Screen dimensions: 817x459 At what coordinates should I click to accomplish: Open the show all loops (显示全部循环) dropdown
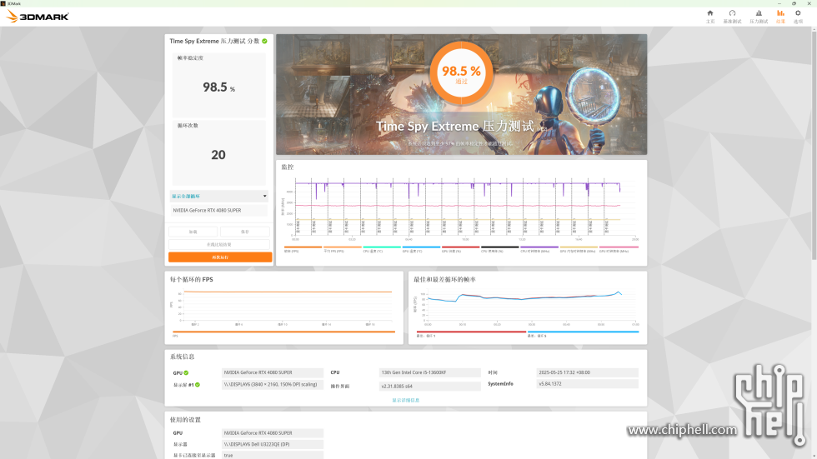(x=218, y=197)
